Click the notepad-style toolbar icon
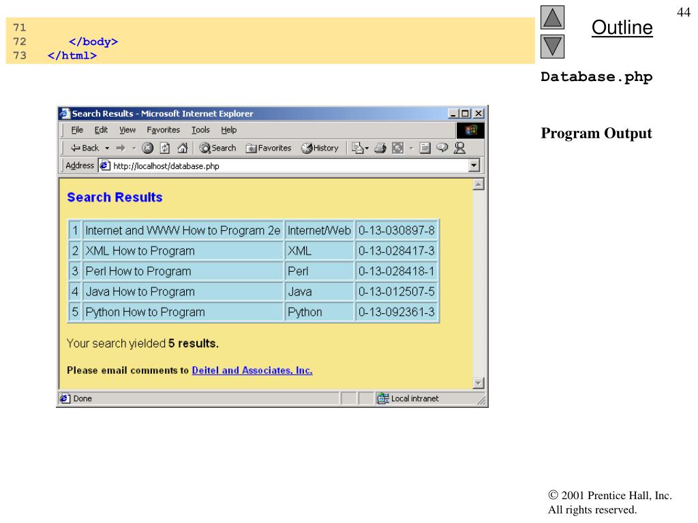Viewport: 698px width, 523px height. click(x=425, y=148)
